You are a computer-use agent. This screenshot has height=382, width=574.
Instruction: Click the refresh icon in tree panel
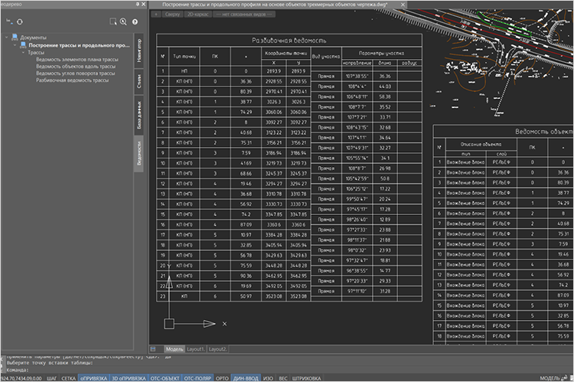pyautogui.click(x=20, y=22)
